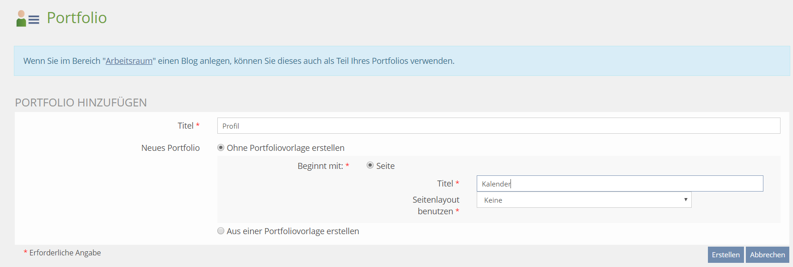Click the Portfolio person-with-list icon
The width and height of the screenshot is (793, 267).
(x=27, y=19)
